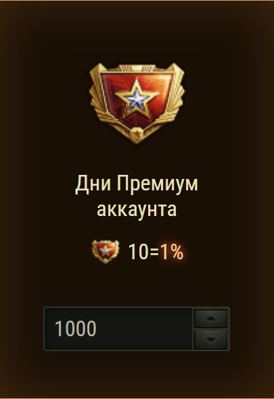
Task: Click the '10=' exchange ratio text
Action: coord(143,252)
